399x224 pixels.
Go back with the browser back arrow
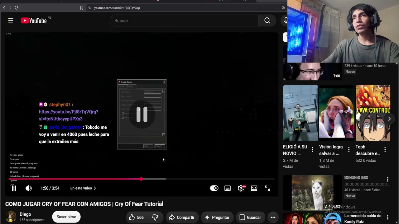(x=4, y=8)
